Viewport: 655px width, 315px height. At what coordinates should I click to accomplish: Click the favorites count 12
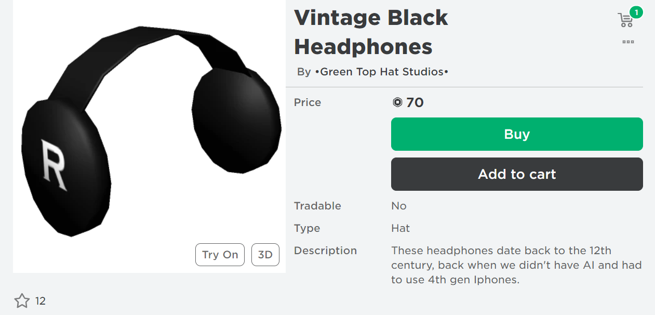point(41,301)
